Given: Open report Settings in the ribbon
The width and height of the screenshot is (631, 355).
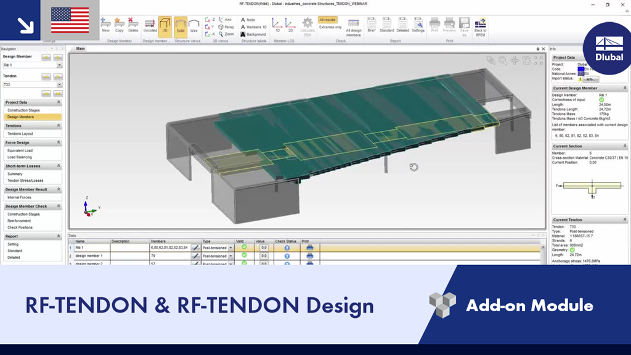Looking at the screenshot, I should click(x=418, y=25).
